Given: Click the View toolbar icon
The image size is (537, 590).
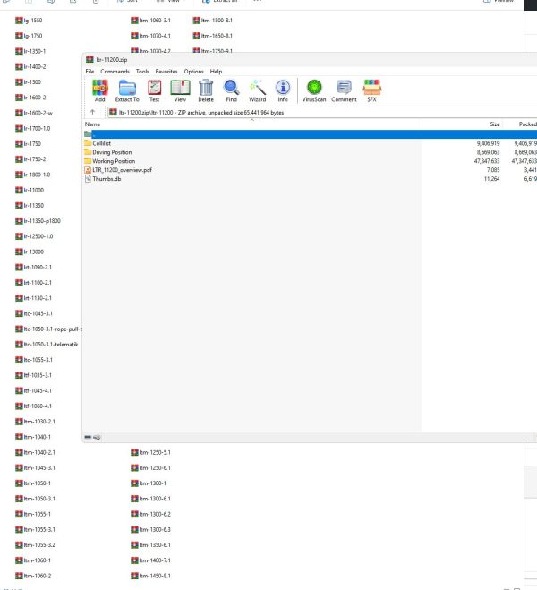Looking at the screenshot, I should pos(180,90).
